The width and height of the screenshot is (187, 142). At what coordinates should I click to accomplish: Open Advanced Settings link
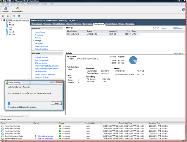tap(42, 77)
